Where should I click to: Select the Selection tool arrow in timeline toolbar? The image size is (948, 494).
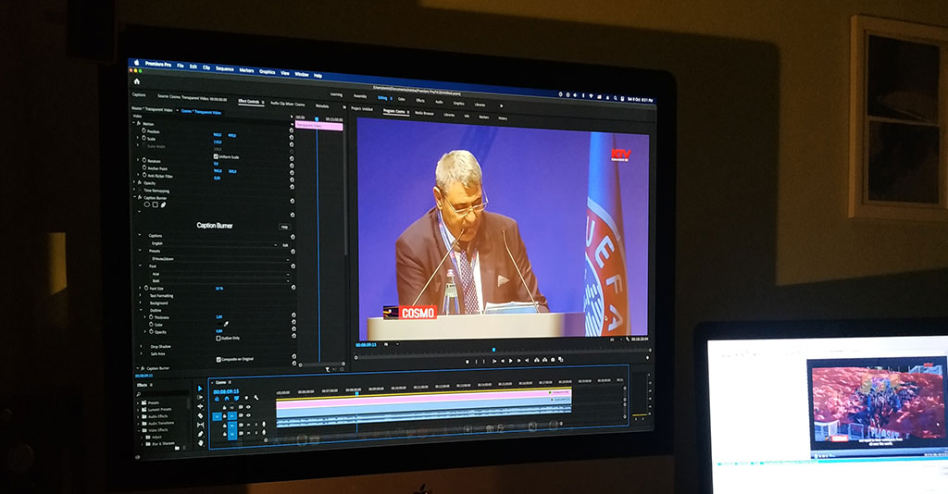click(x=200, y=388)
